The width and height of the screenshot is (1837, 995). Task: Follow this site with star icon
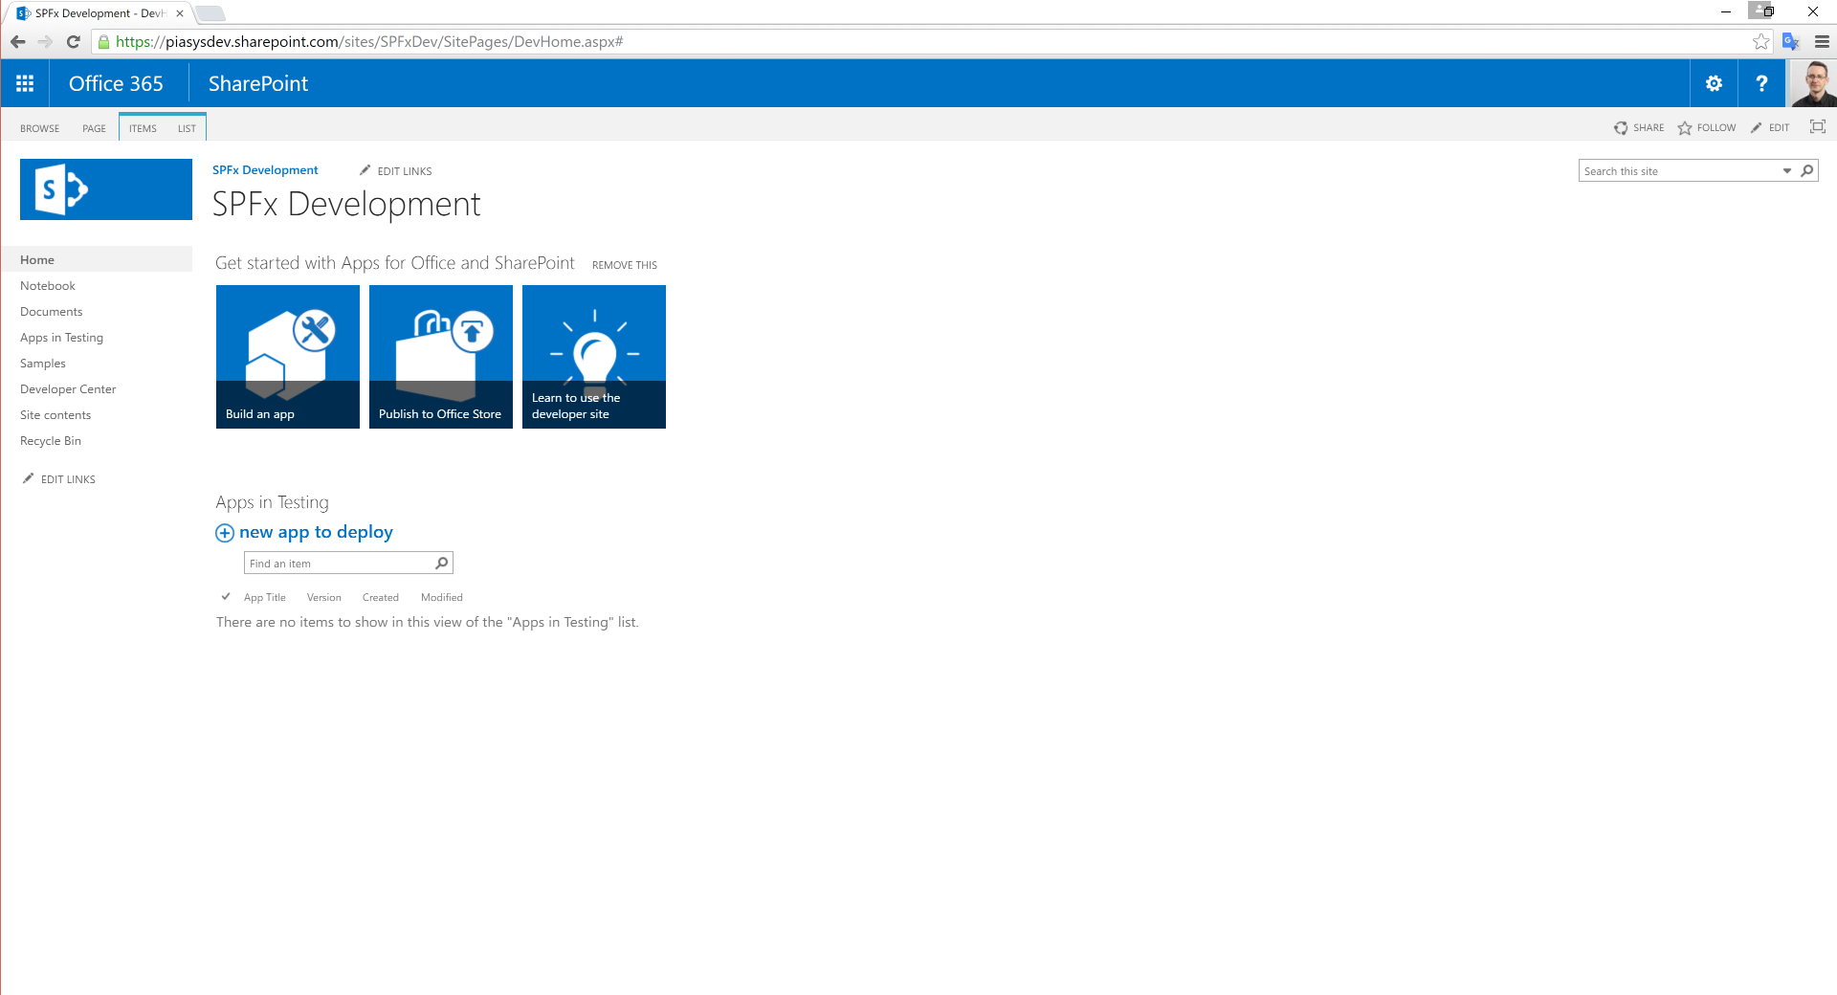(1685, 127)
